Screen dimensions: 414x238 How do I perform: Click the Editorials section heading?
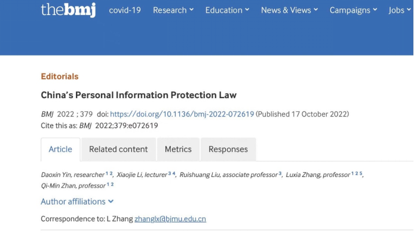point(60,77)
